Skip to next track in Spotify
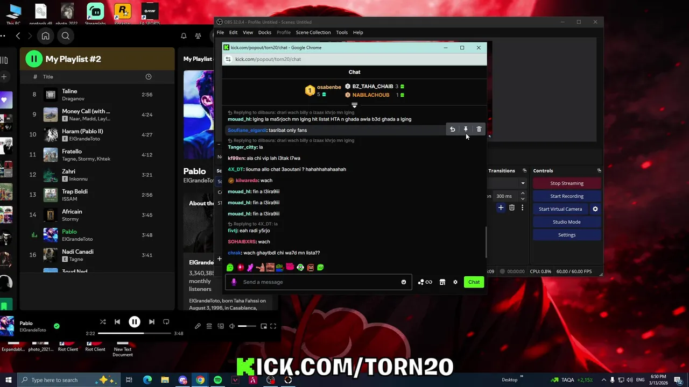Screen dimensions: 689x387 [152, 322]
